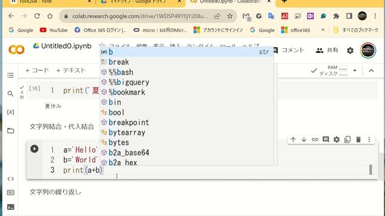Click the Untitled0.ipynb notebook title

(66, 46)
